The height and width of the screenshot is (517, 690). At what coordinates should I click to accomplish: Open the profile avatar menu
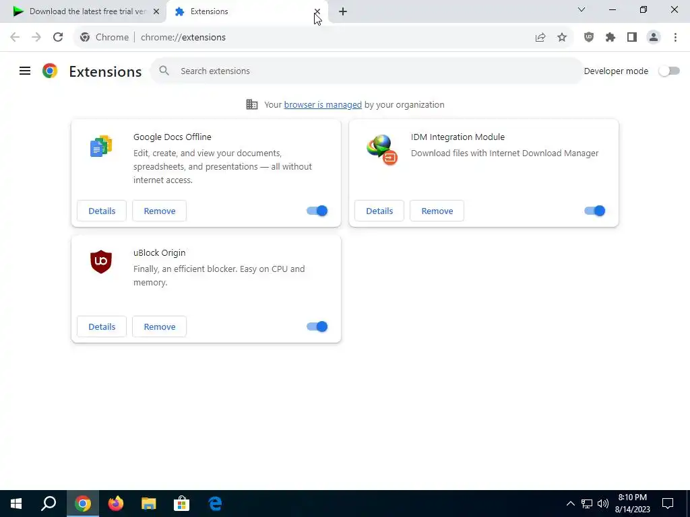click(654, 38)
